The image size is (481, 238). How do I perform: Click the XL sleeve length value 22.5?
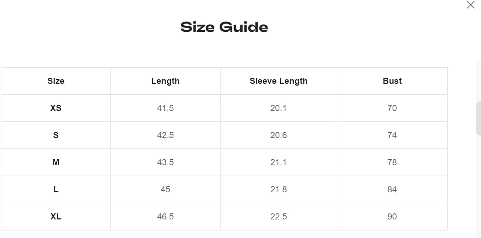279,217
